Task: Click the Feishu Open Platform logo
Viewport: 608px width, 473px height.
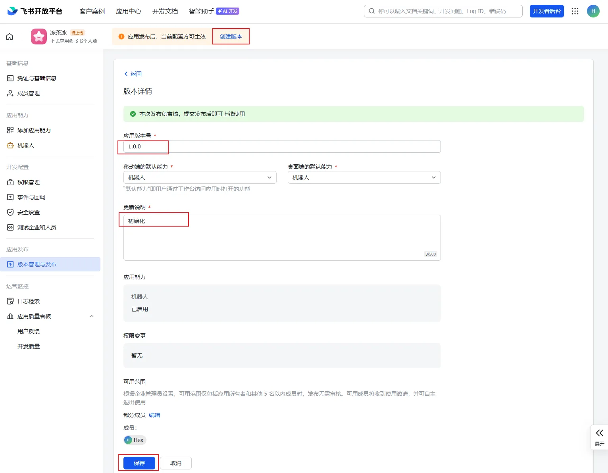Action: point(35,11)
